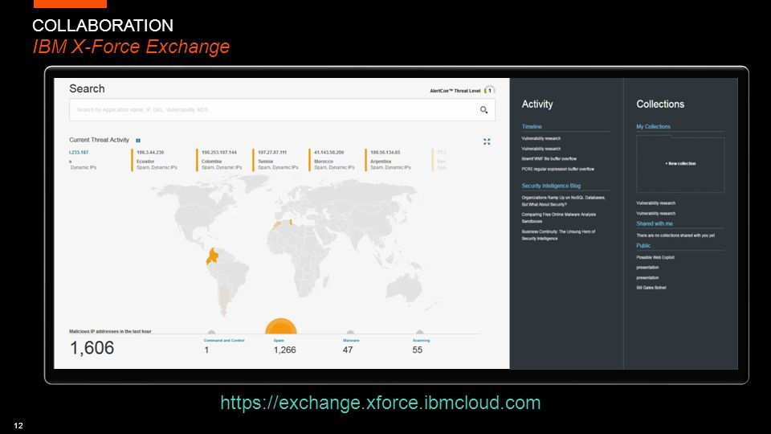
Task: Open the My Collections link
Action: 654,126
